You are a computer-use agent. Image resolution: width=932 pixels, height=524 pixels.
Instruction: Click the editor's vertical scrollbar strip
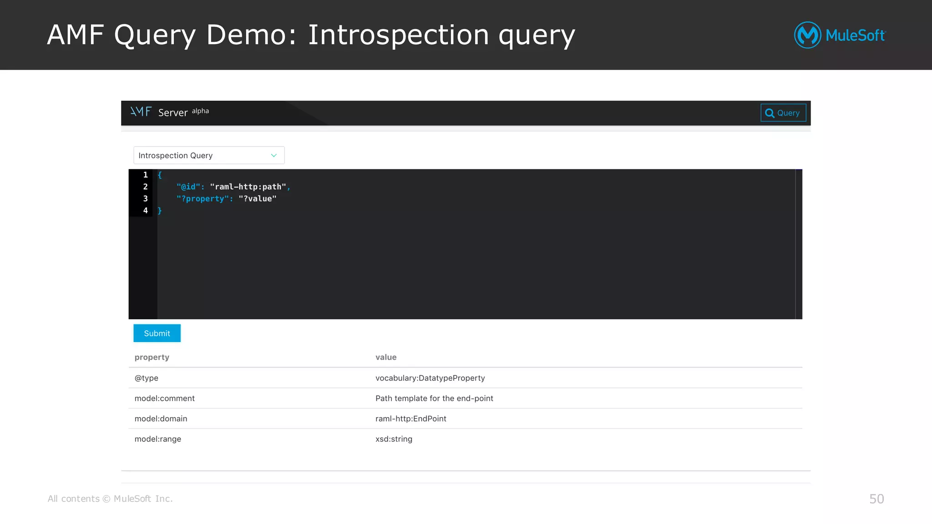pos(799,244)
